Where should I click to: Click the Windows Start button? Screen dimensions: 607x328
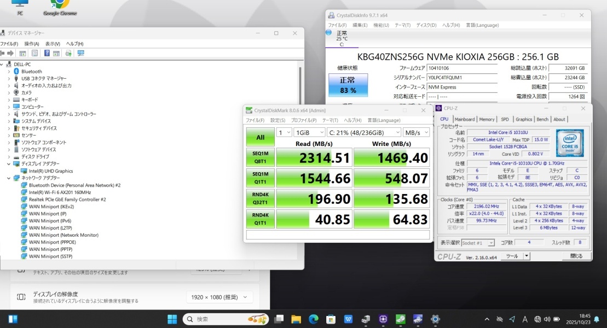pos(172,319)
